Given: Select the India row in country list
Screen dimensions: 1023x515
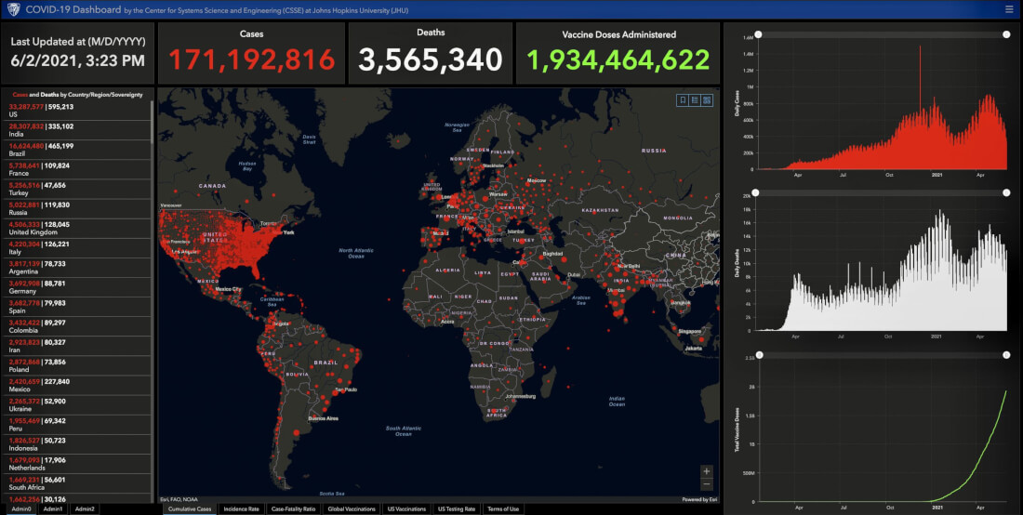Looking at the screenshot, I should (x=77, y=130).
